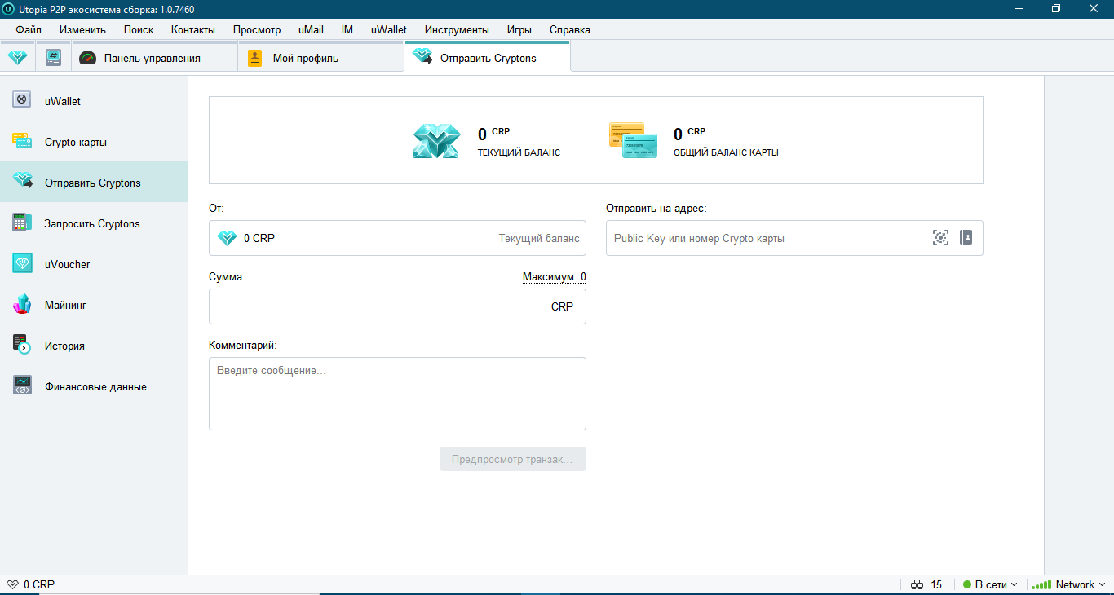The image size is (1114, 595).
Task: Open the От source balance selector
Action: click(x=397, y=238)
